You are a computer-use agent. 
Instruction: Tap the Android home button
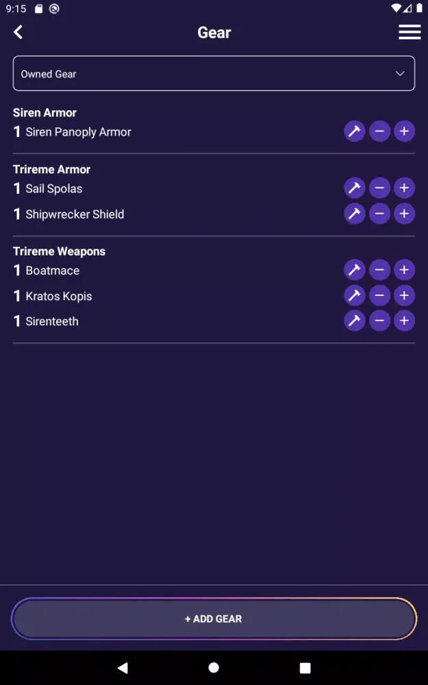(x=214, y=668)
